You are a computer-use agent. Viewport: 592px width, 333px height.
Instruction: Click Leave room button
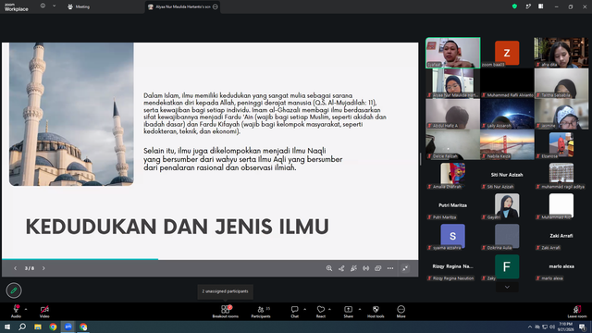click(577, 312)
